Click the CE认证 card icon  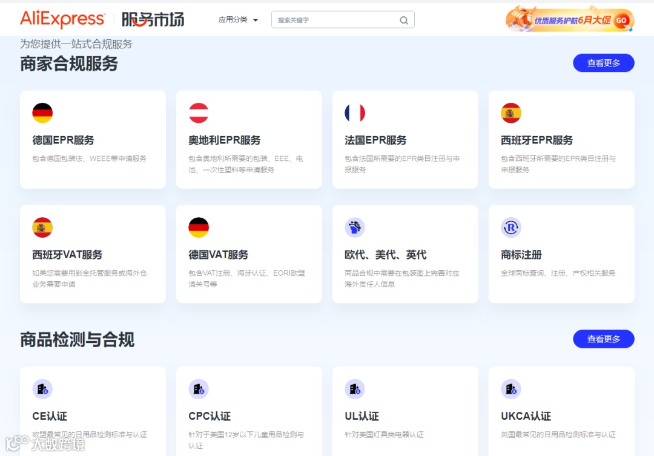[42, 389]
